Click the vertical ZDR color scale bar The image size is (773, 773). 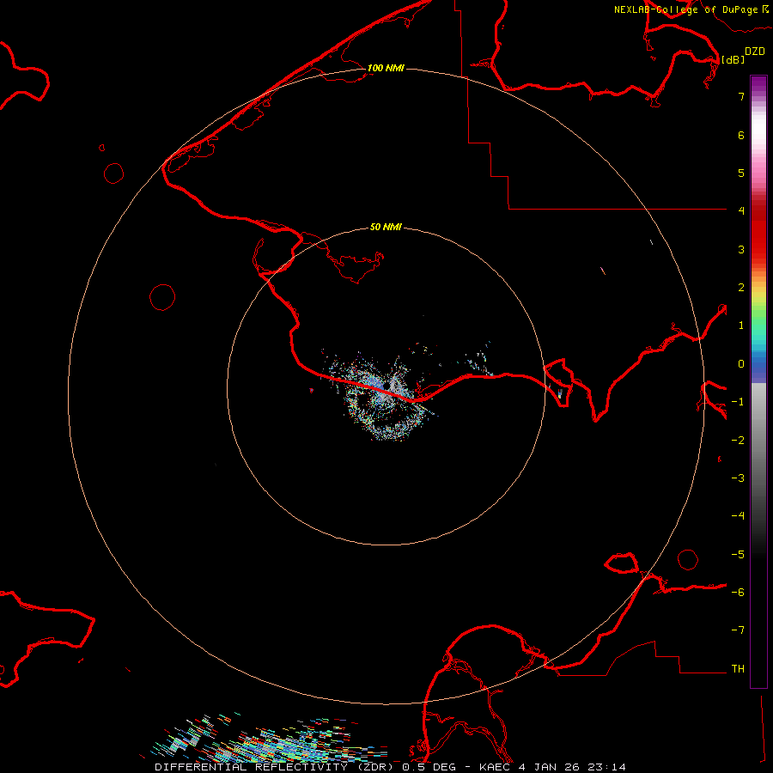[758, 382]
